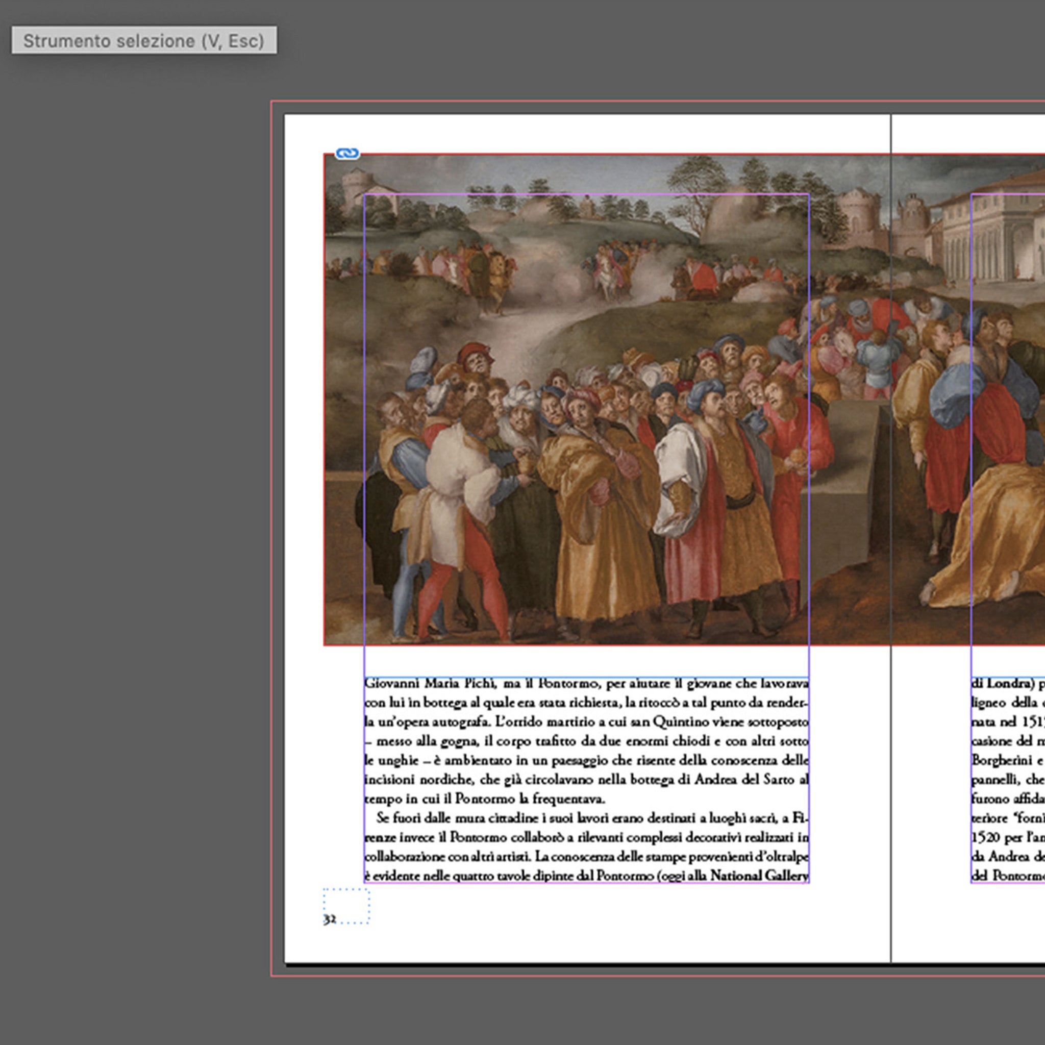Click the line starting "è evidente nelle quattro tavole"
Image resolution: width=1045 pixels, height=1045 pixels.
(x=587, y=875)
